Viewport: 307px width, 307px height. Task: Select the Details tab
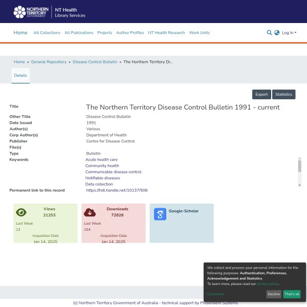20,75
